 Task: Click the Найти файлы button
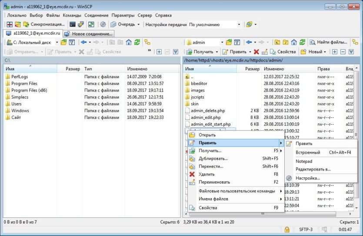pyautogui.click(x=329, y=42)
